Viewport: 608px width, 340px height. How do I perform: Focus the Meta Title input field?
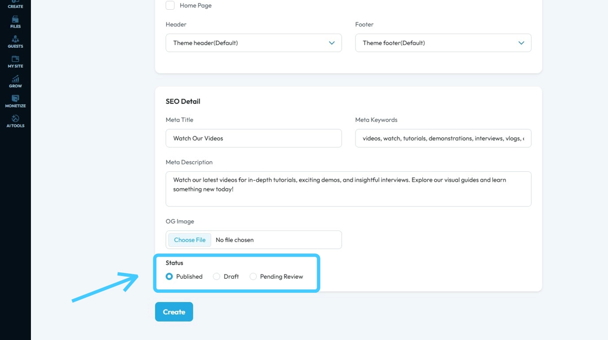point(254,138)
